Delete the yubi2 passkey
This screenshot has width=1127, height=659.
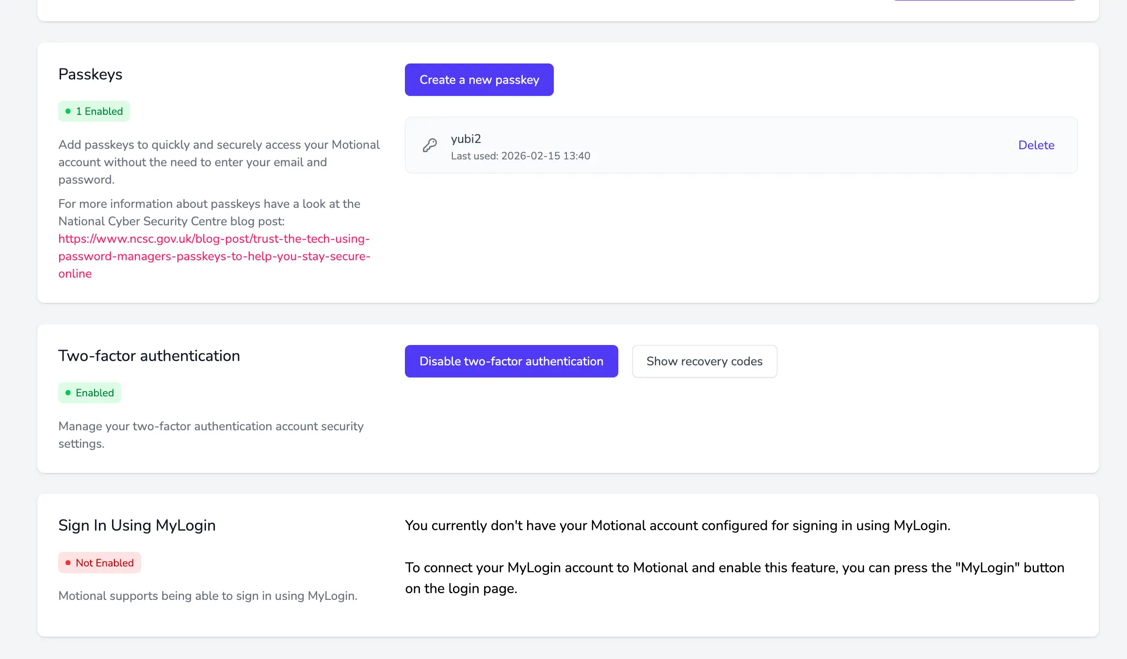point(1036,145)
